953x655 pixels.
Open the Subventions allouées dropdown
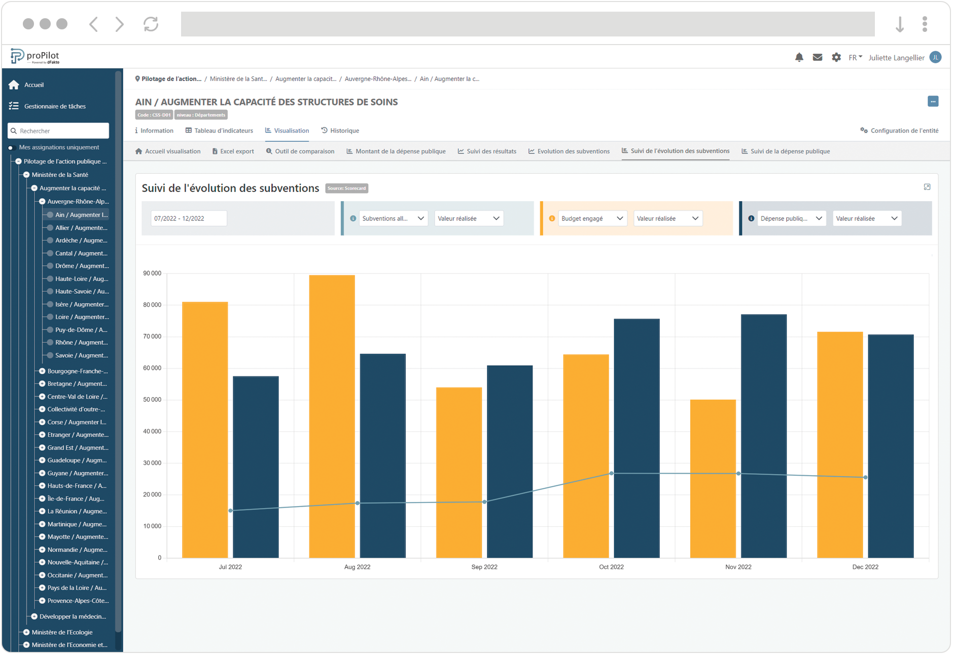point(393,218)
